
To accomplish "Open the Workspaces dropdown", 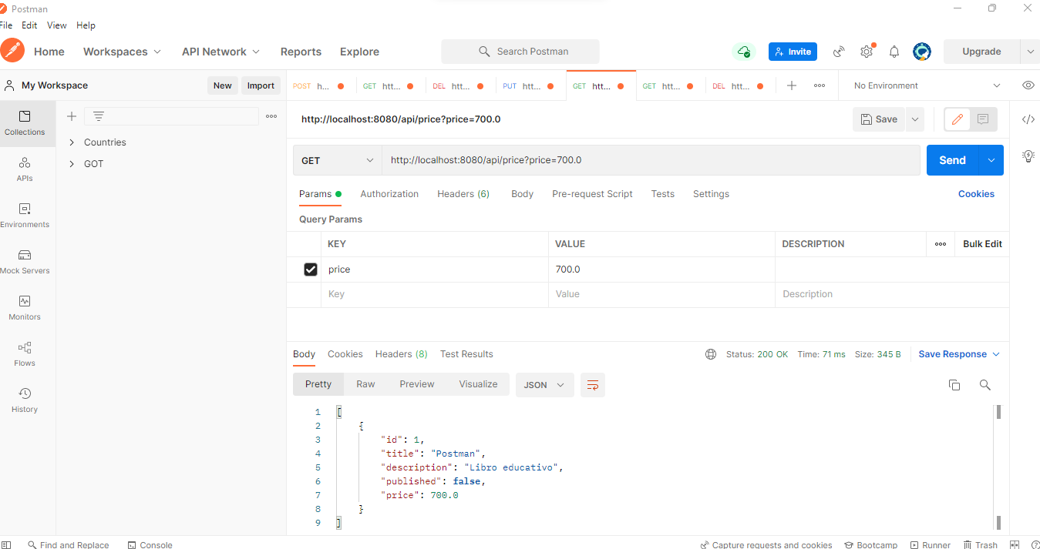I will (x=122, y=52).
